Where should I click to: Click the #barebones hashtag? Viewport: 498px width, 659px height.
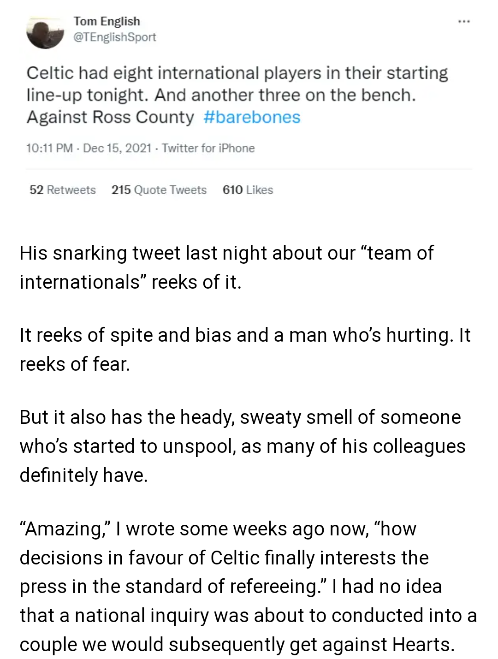pos(252,117)
